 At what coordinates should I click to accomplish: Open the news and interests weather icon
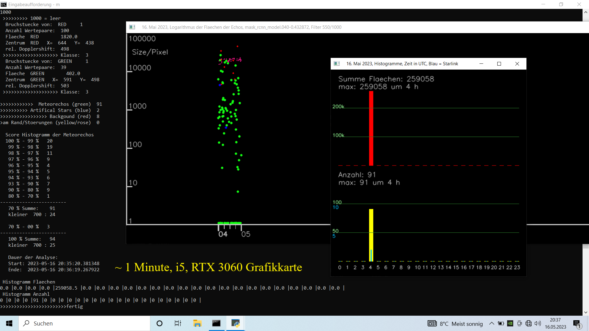pyautogui.click(x=432, y=324)
